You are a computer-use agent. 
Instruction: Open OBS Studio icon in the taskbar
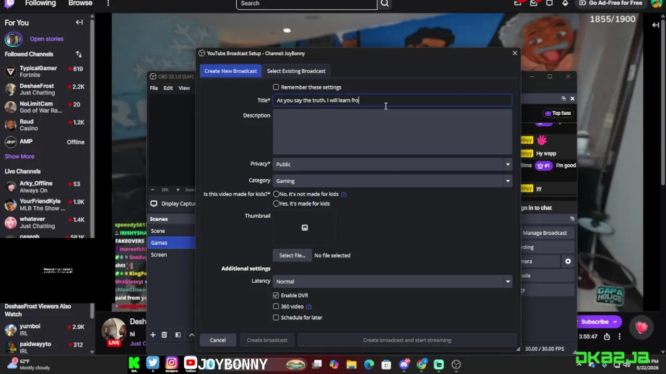456,365
